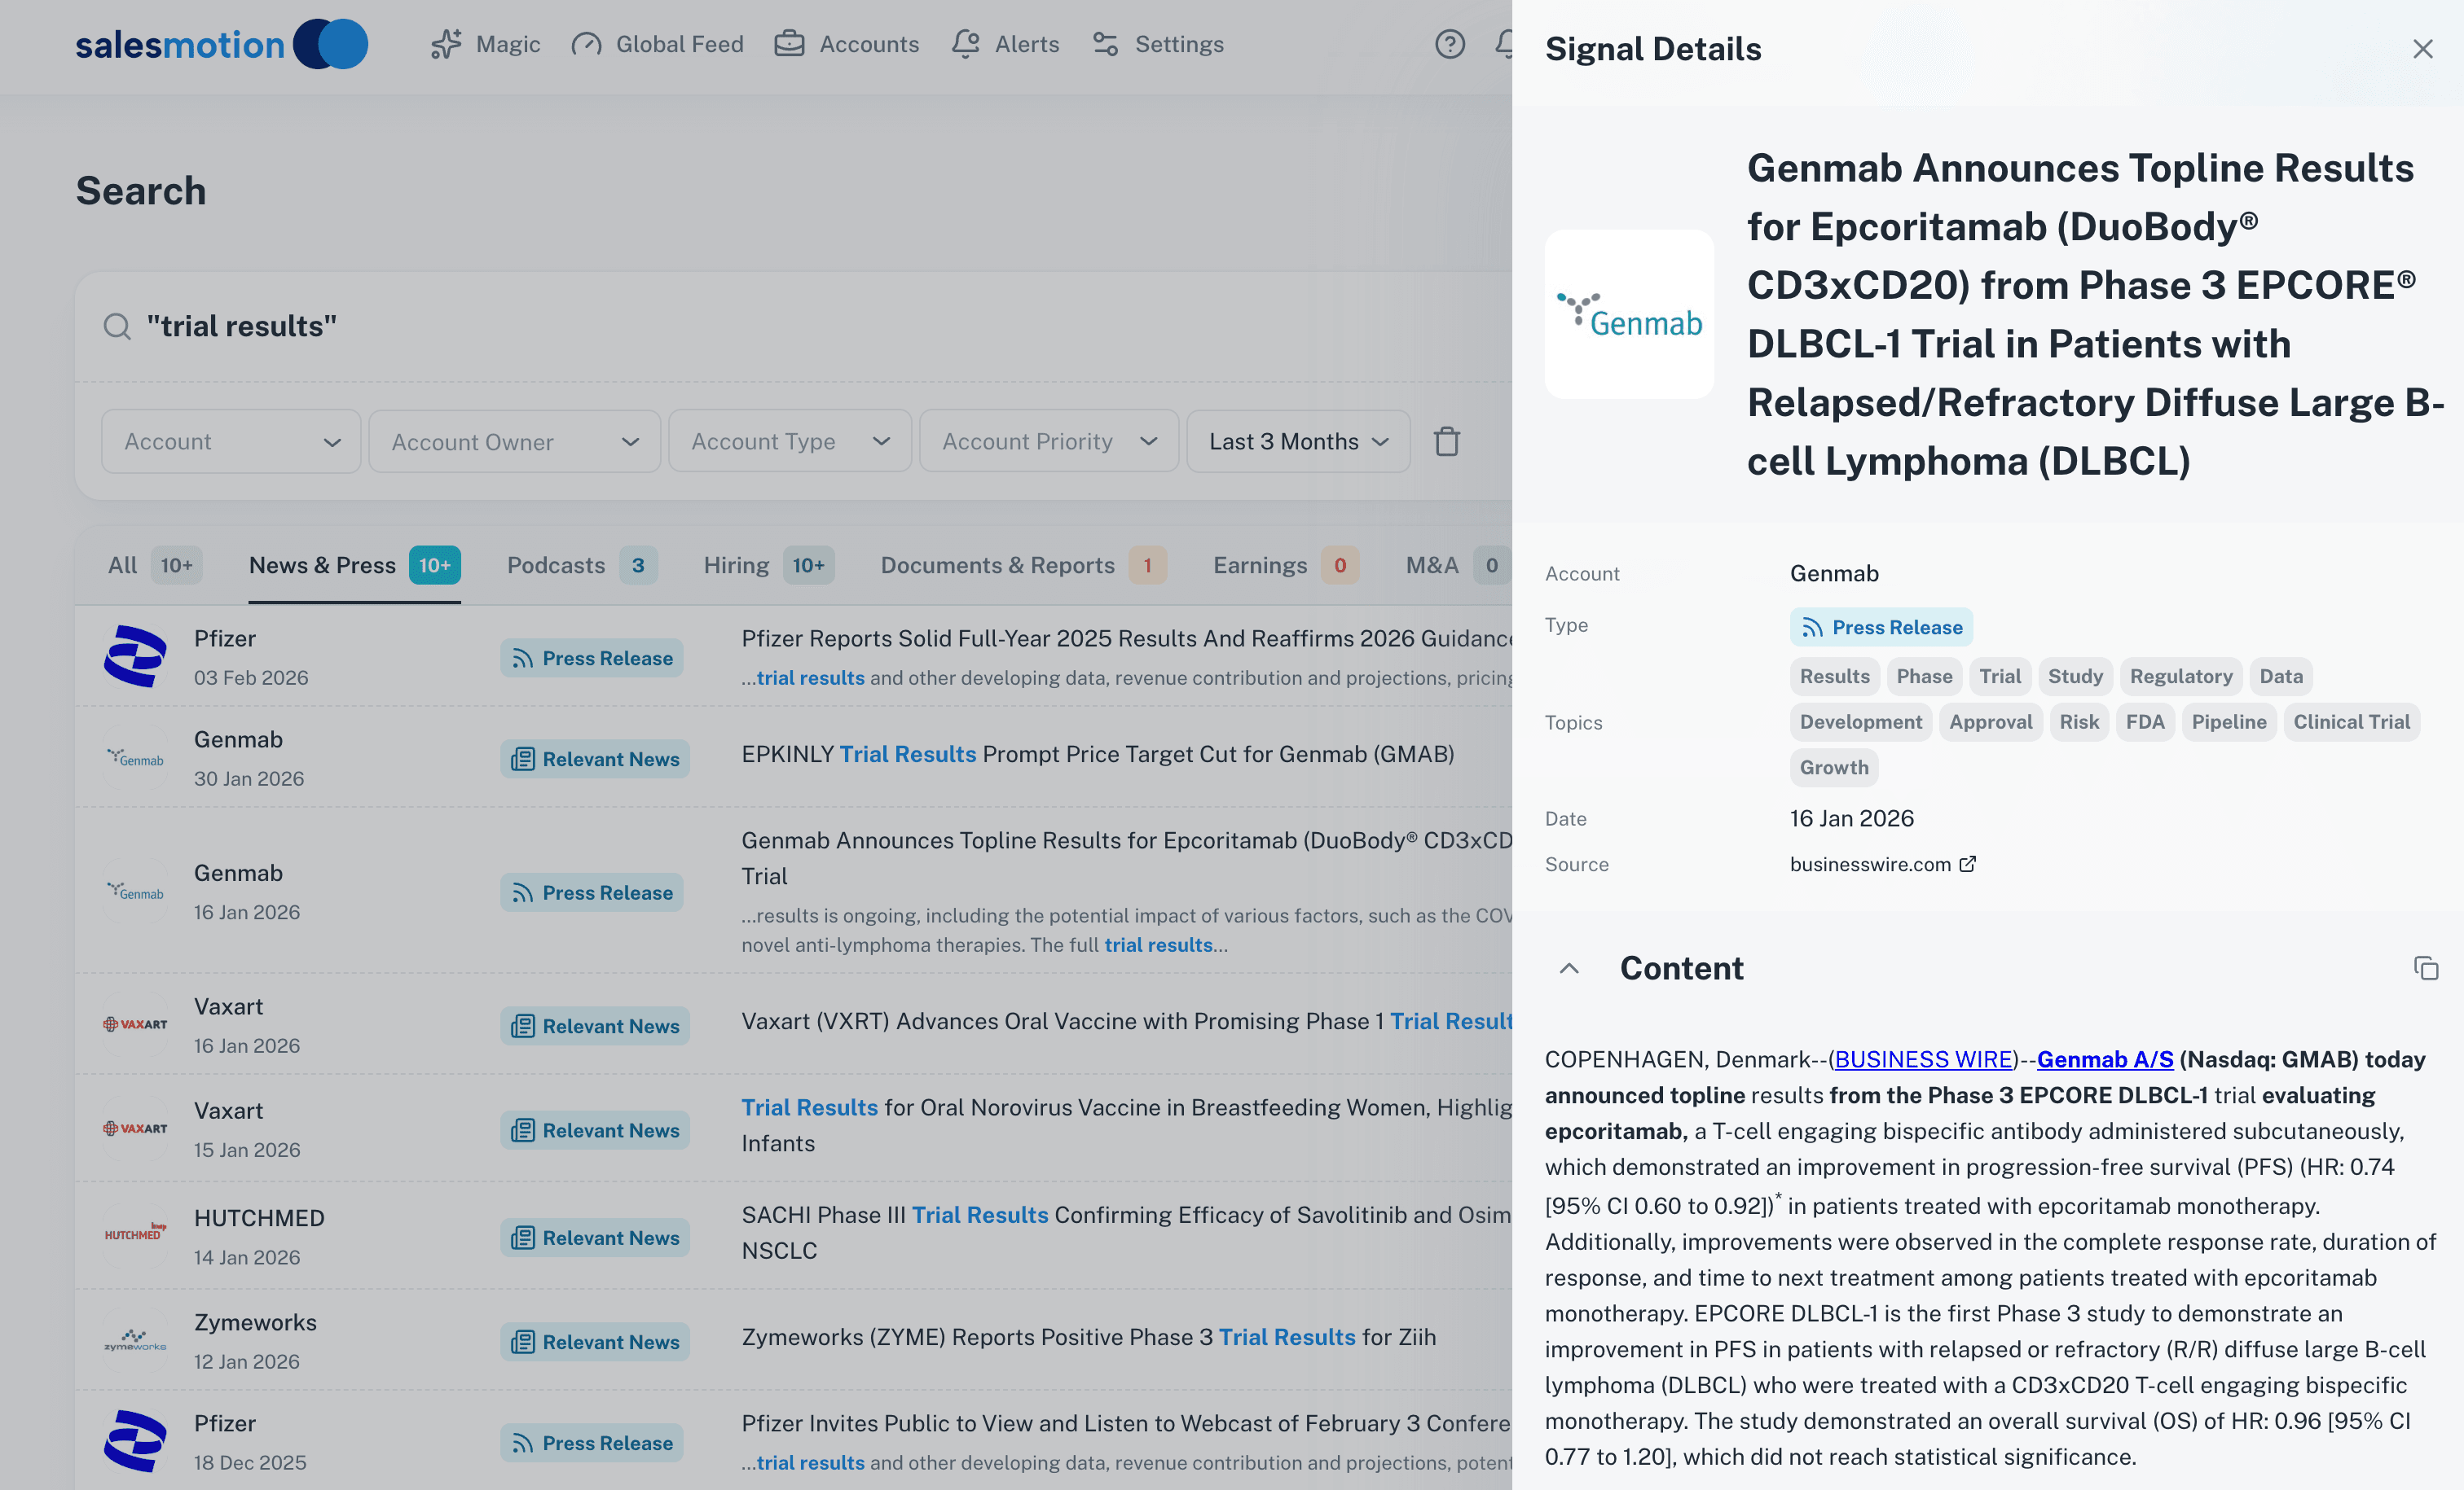
Task: Click the FDA topic tag
Action: coord(2145,721)
